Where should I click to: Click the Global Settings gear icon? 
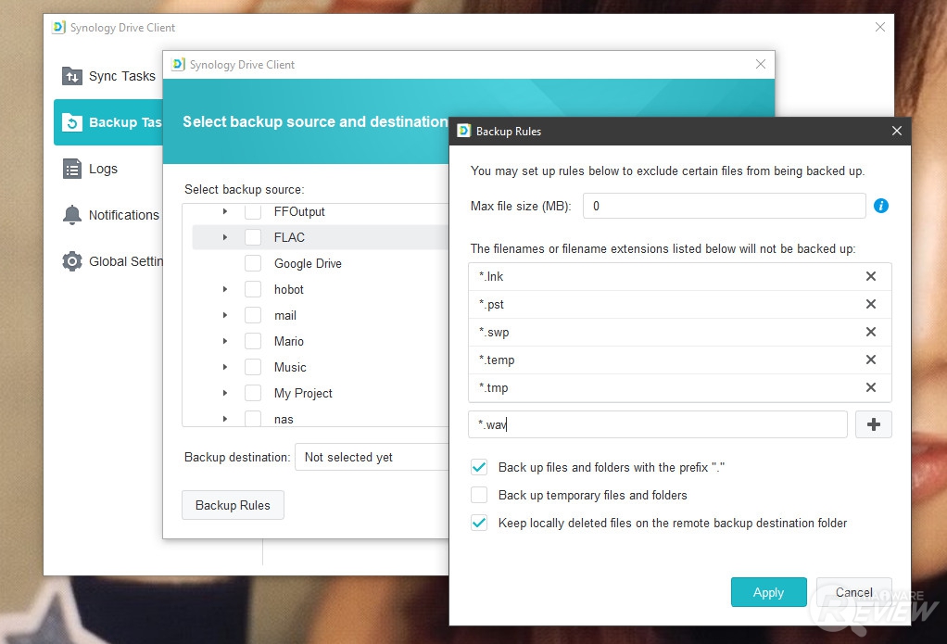72,261
